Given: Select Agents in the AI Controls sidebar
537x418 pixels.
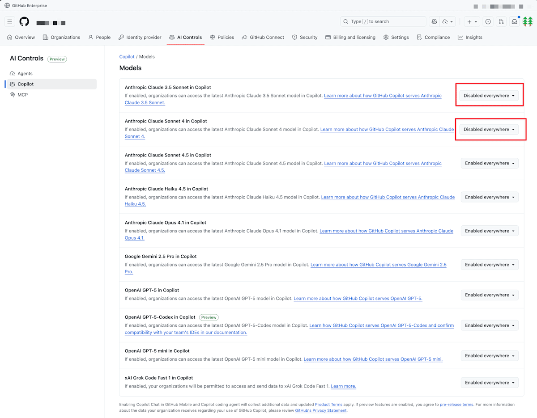Looking at the screenshot, I should (x=52, y=73).
